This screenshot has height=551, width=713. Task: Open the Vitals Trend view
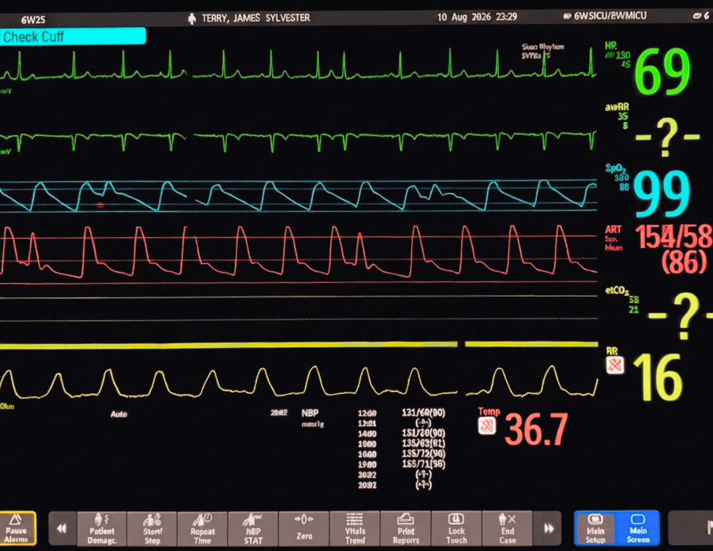pos(355,529)
